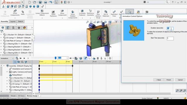
Task: Click the Animation Wizard icon
Action: [81, 58]
